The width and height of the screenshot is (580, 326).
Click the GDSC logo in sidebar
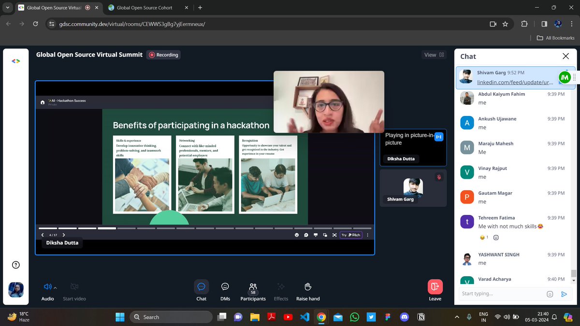point(15,61)
